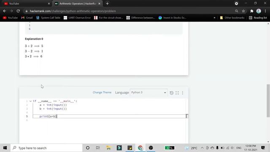
Task: Open the YouTube bookmark
Action: [10, 18]
